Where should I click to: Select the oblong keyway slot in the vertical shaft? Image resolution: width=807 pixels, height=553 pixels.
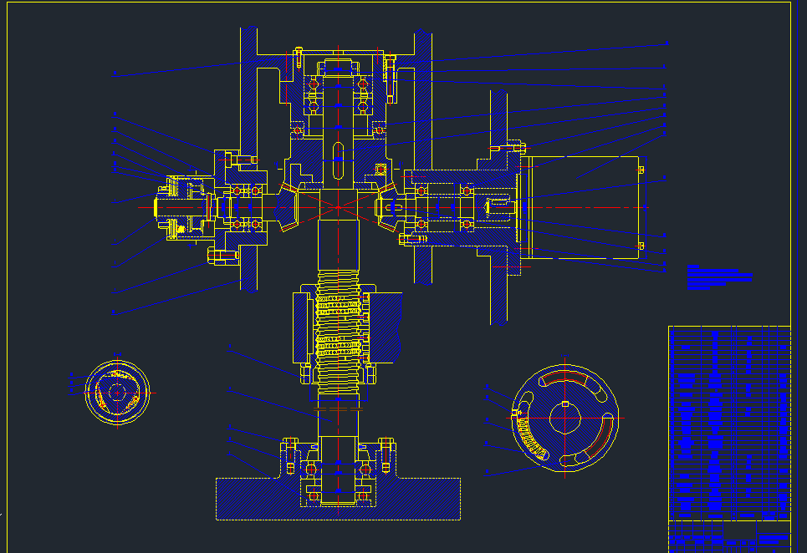pyautogui.click(x=338, y=161)
